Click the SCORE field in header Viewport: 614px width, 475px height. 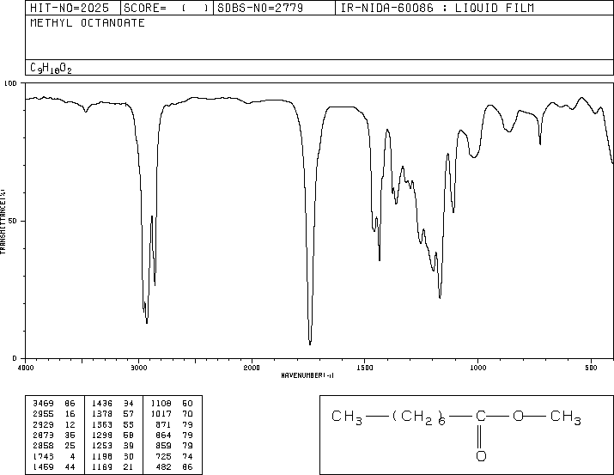click(167, 8)
